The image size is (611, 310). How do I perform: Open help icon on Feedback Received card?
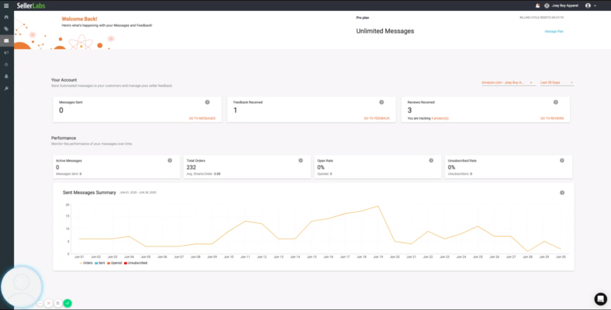tap(381, 102)
